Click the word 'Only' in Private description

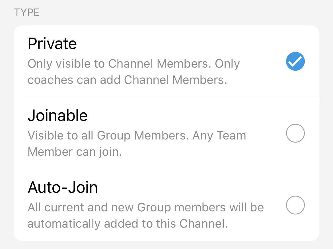[40, 64]
